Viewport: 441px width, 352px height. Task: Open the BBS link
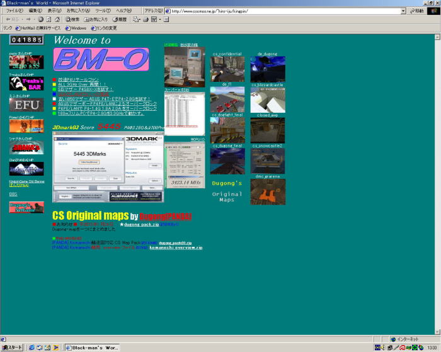point(13,195)
